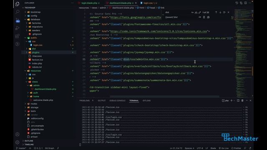Screen dimensions: 267x150
Task: Click the Replace All icon
Action: (208, 17)
